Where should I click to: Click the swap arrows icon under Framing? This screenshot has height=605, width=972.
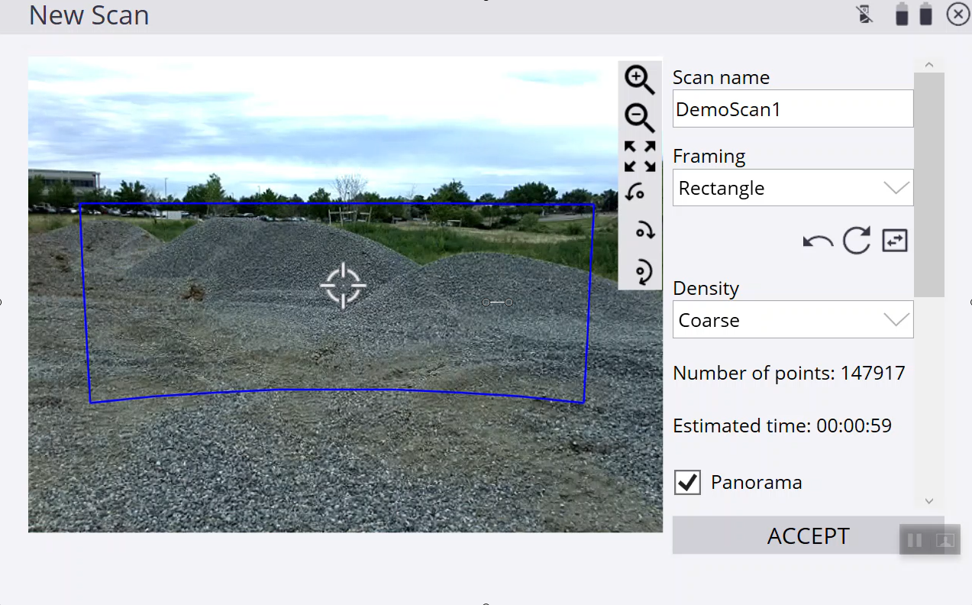click(x=895, y=241)
